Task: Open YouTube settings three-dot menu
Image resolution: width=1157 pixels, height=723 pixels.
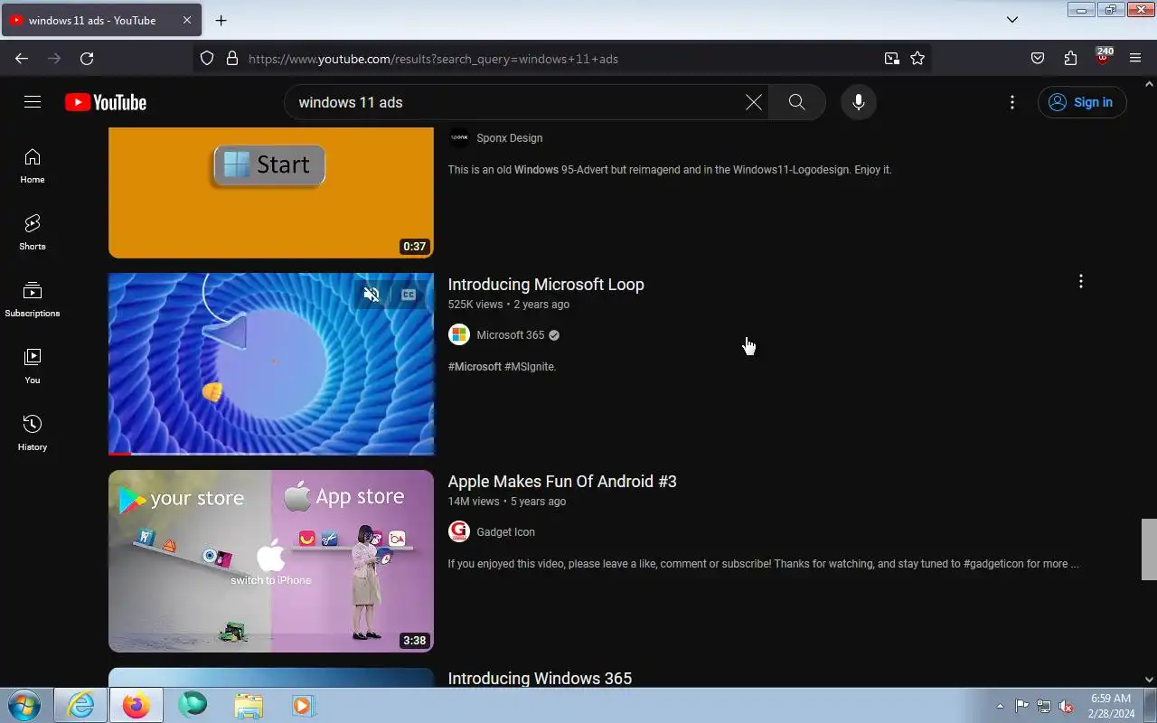Action: click(x=1012, y=102)
